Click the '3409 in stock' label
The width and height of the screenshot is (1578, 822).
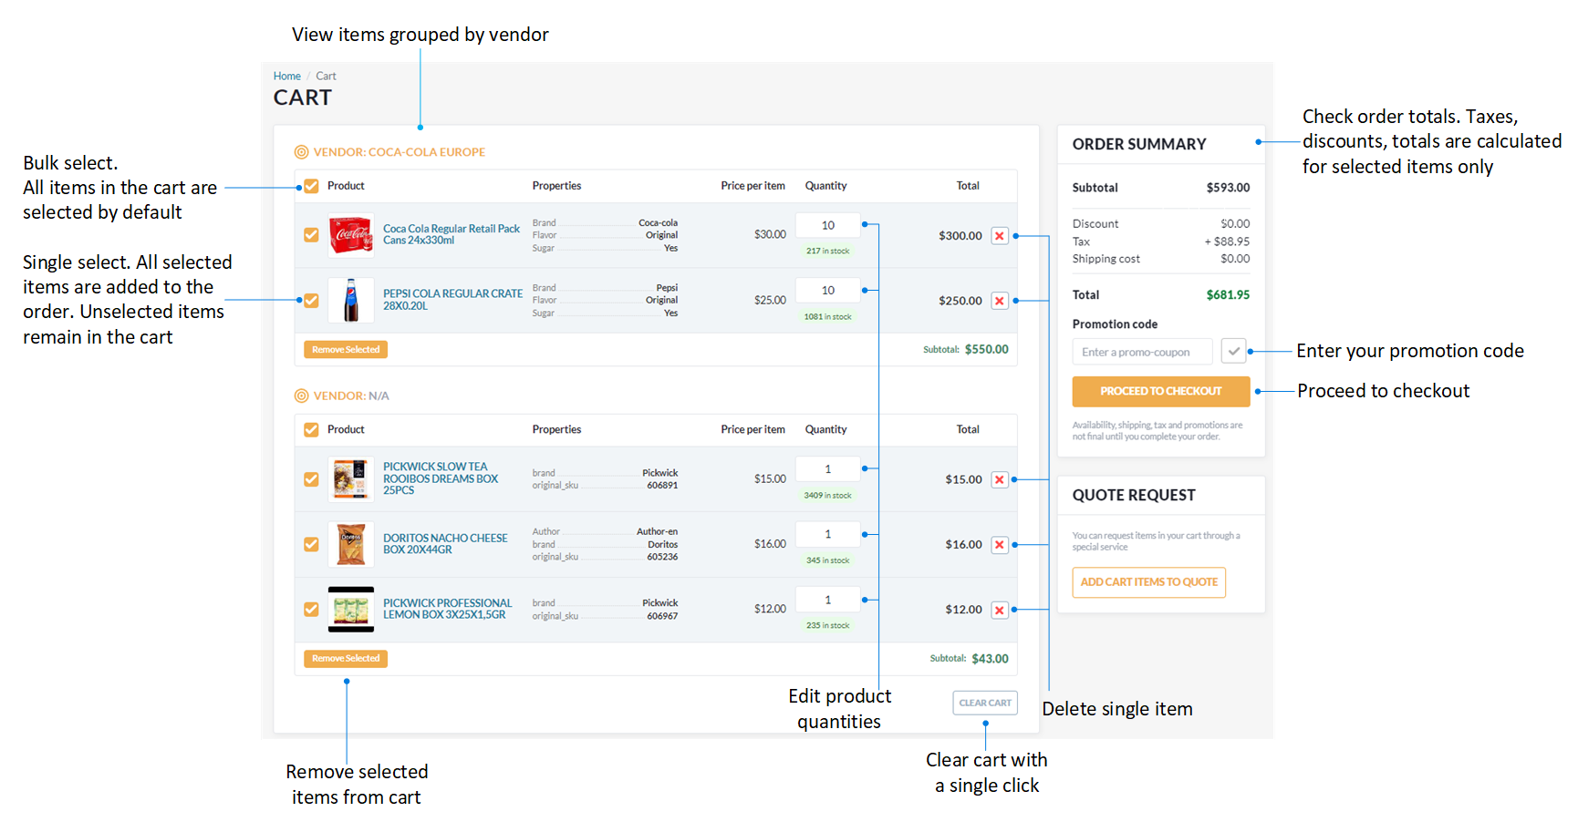827,496
